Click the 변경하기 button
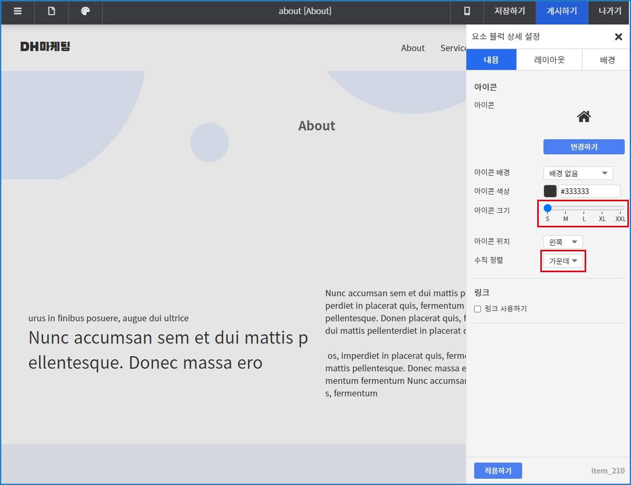631x485 pixels. 584,147
